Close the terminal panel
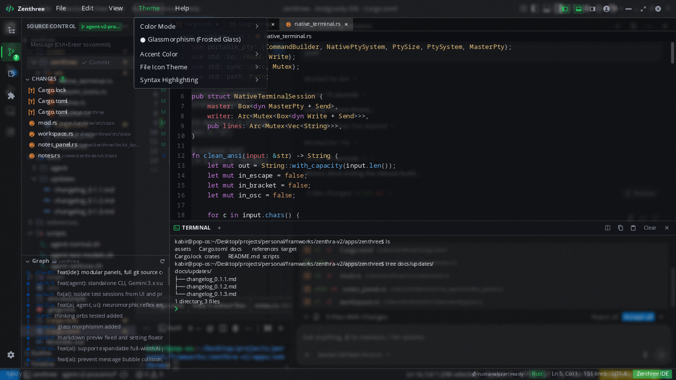Image resolution: width=676 pixels, height=380 pixels. (x=667, y=228)
